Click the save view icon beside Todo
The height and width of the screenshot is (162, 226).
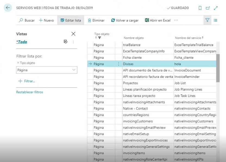click(65, 42)
